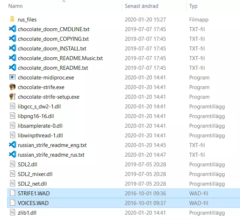Select libsamplerate-0.dll file name

click(x=40, y=126)
